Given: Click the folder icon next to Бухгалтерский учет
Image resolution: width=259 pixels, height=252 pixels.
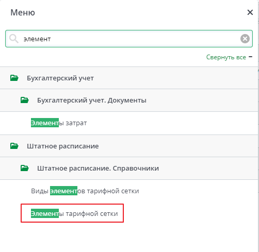Looking at the screenshot, I should 14,78.
